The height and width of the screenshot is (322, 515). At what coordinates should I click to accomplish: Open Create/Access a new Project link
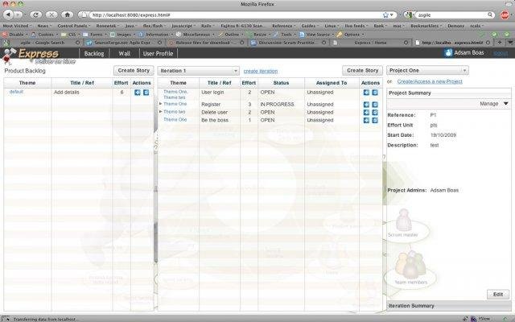(430, 81)
